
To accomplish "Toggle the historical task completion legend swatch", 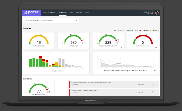I will 128,71.
